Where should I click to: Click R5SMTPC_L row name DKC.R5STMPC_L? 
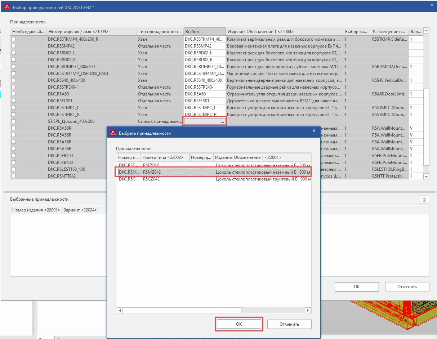pyautogui.click(x=63, y=107)
